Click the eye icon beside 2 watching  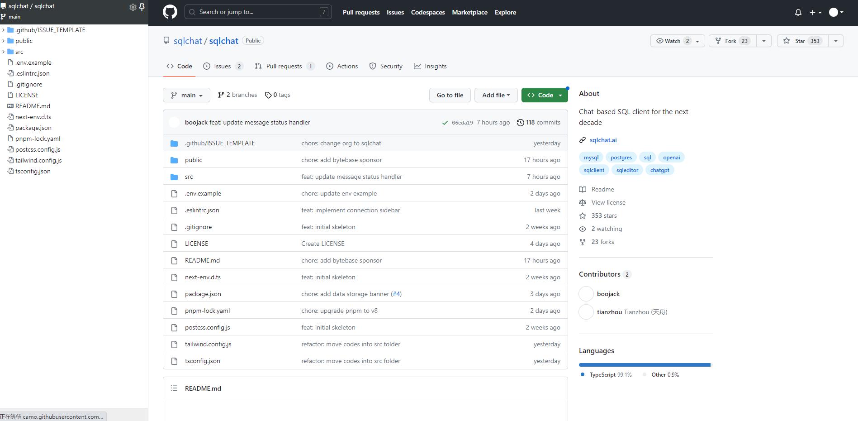tap(583, 229)
